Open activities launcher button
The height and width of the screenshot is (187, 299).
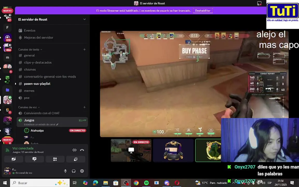[55, 159]
